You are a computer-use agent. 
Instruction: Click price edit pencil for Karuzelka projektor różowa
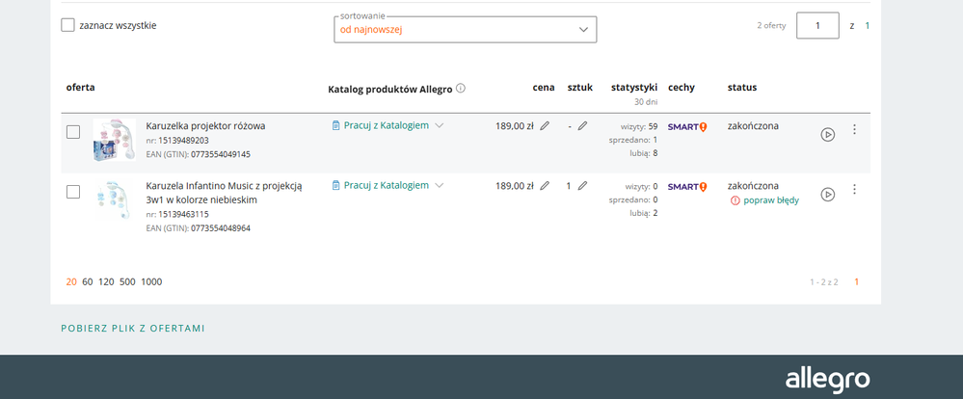click(546, 126)
